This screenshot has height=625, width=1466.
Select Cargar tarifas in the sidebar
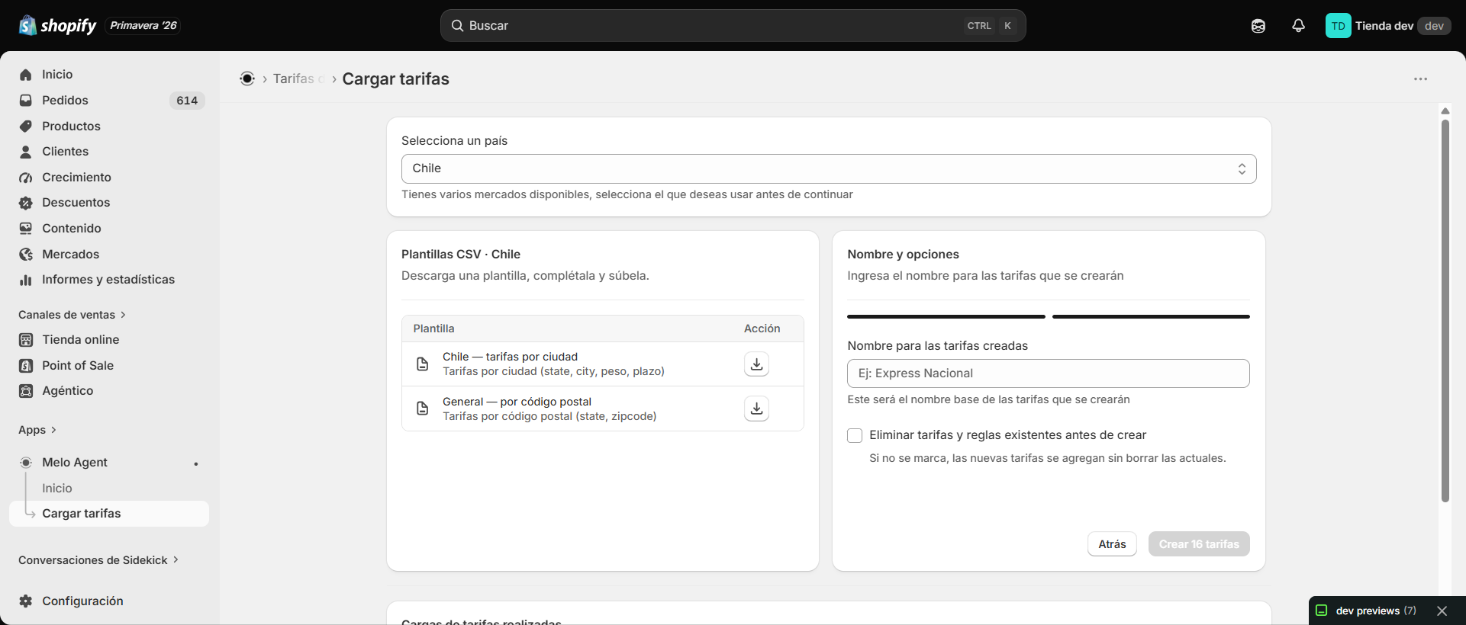[x=109, y=514]
